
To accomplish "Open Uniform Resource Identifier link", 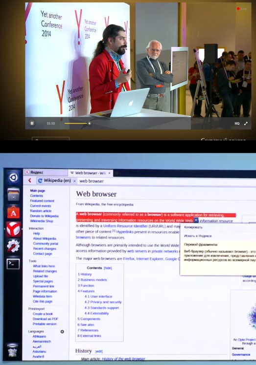I will 125,226.
